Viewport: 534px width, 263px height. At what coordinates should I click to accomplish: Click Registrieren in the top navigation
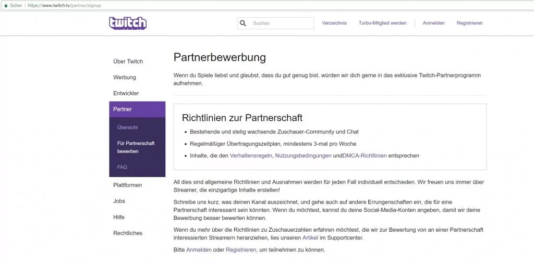tap(470, 23)
